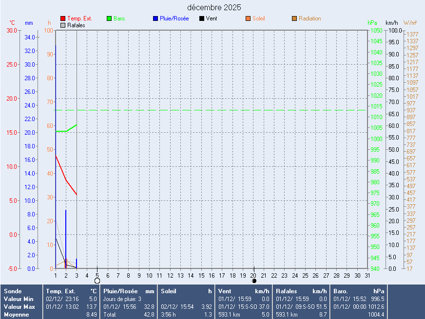425x319 pixels.
Task: Click the °C unit label above left axis
Action: pyautogui.click(x=12, y=23)
